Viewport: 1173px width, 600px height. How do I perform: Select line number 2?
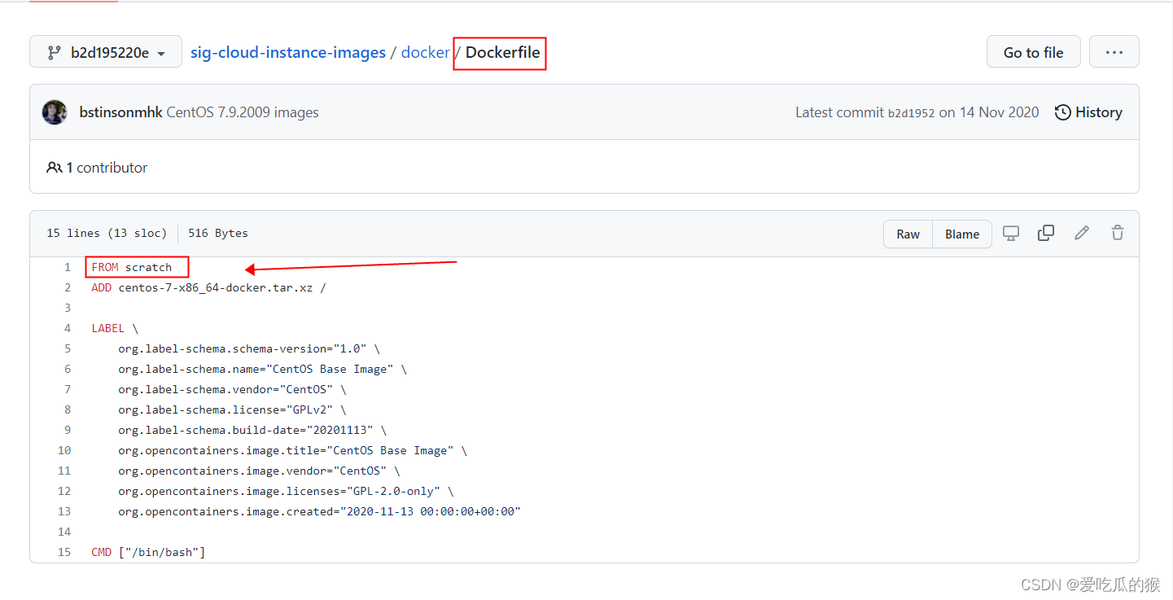click(x=68, y=287)
